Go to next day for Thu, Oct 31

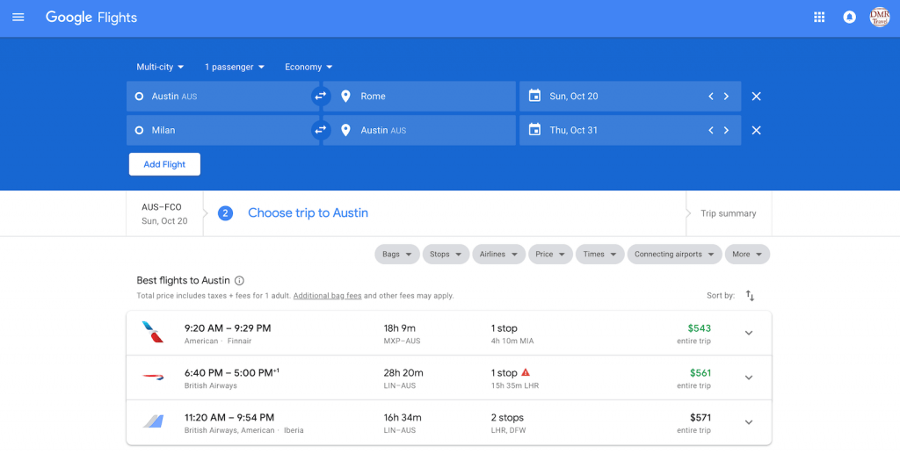[x=726, y=130]
